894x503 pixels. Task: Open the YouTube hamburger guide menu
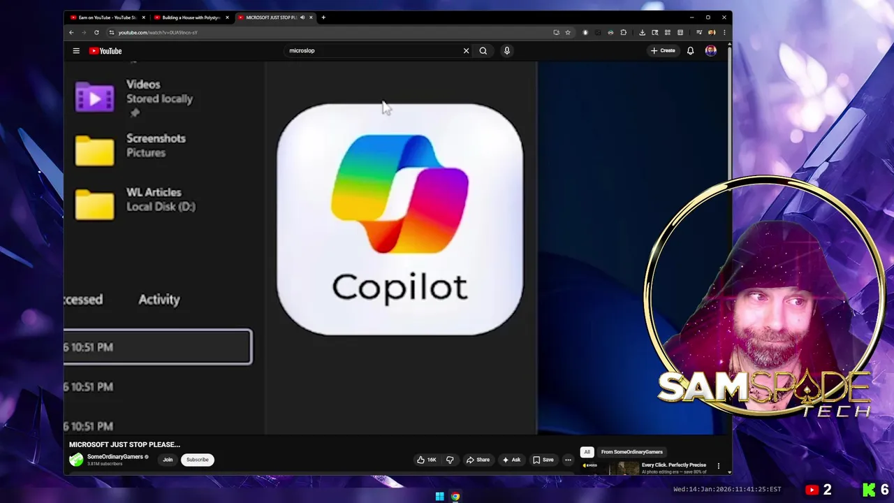(76, 50)
